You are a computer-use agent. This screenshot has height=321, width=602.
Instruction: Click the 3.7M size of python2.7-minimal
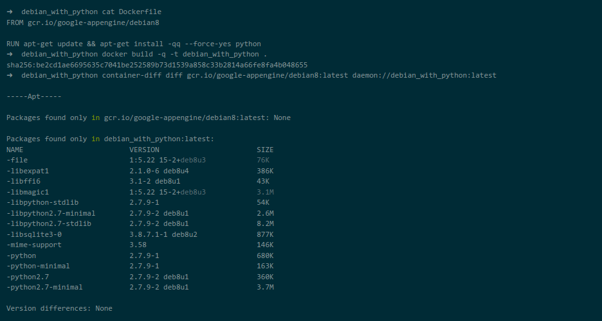click(x=265, y=287)
